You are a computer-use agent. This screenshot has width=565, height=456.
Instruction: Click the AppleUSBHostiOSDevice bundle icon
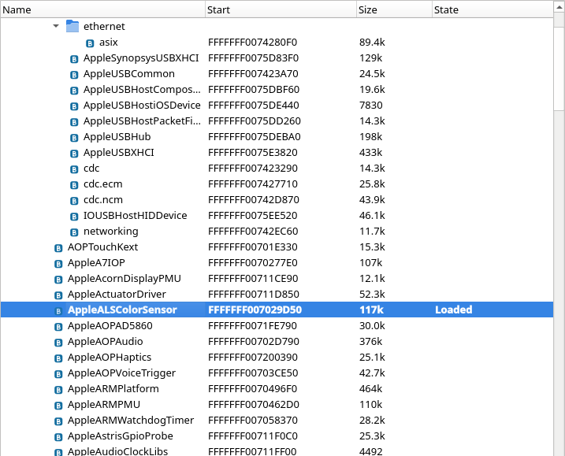coord(74,106)
